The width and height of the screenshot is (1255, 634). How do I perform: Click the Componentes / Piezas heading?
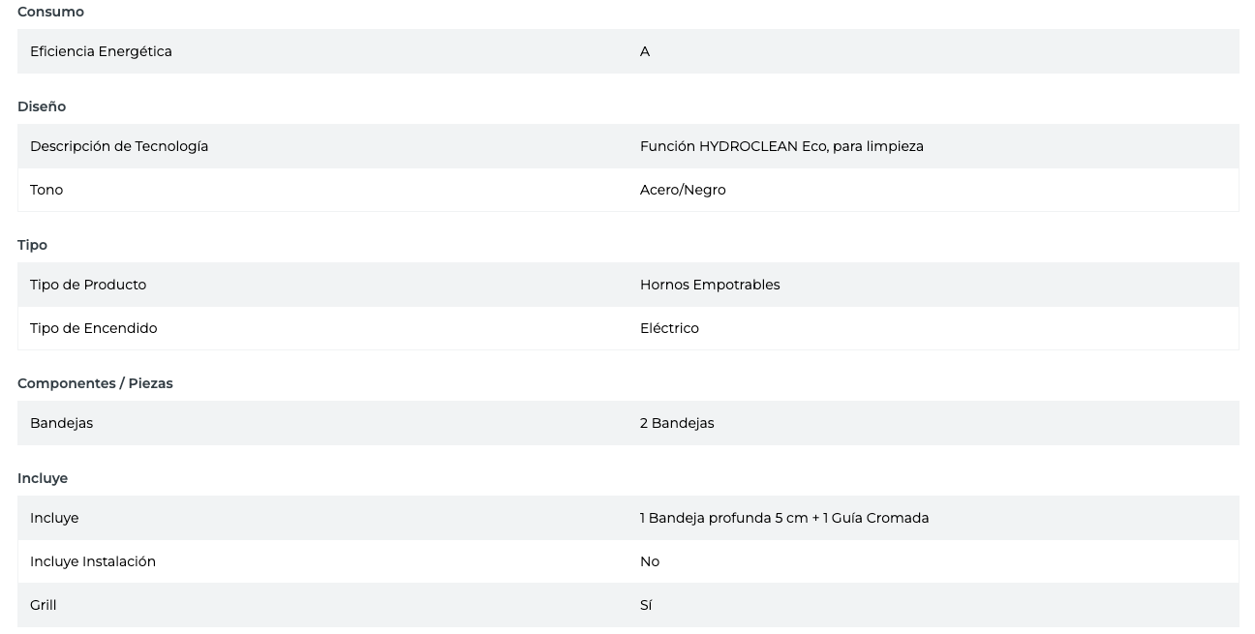[x=95, y=383]
